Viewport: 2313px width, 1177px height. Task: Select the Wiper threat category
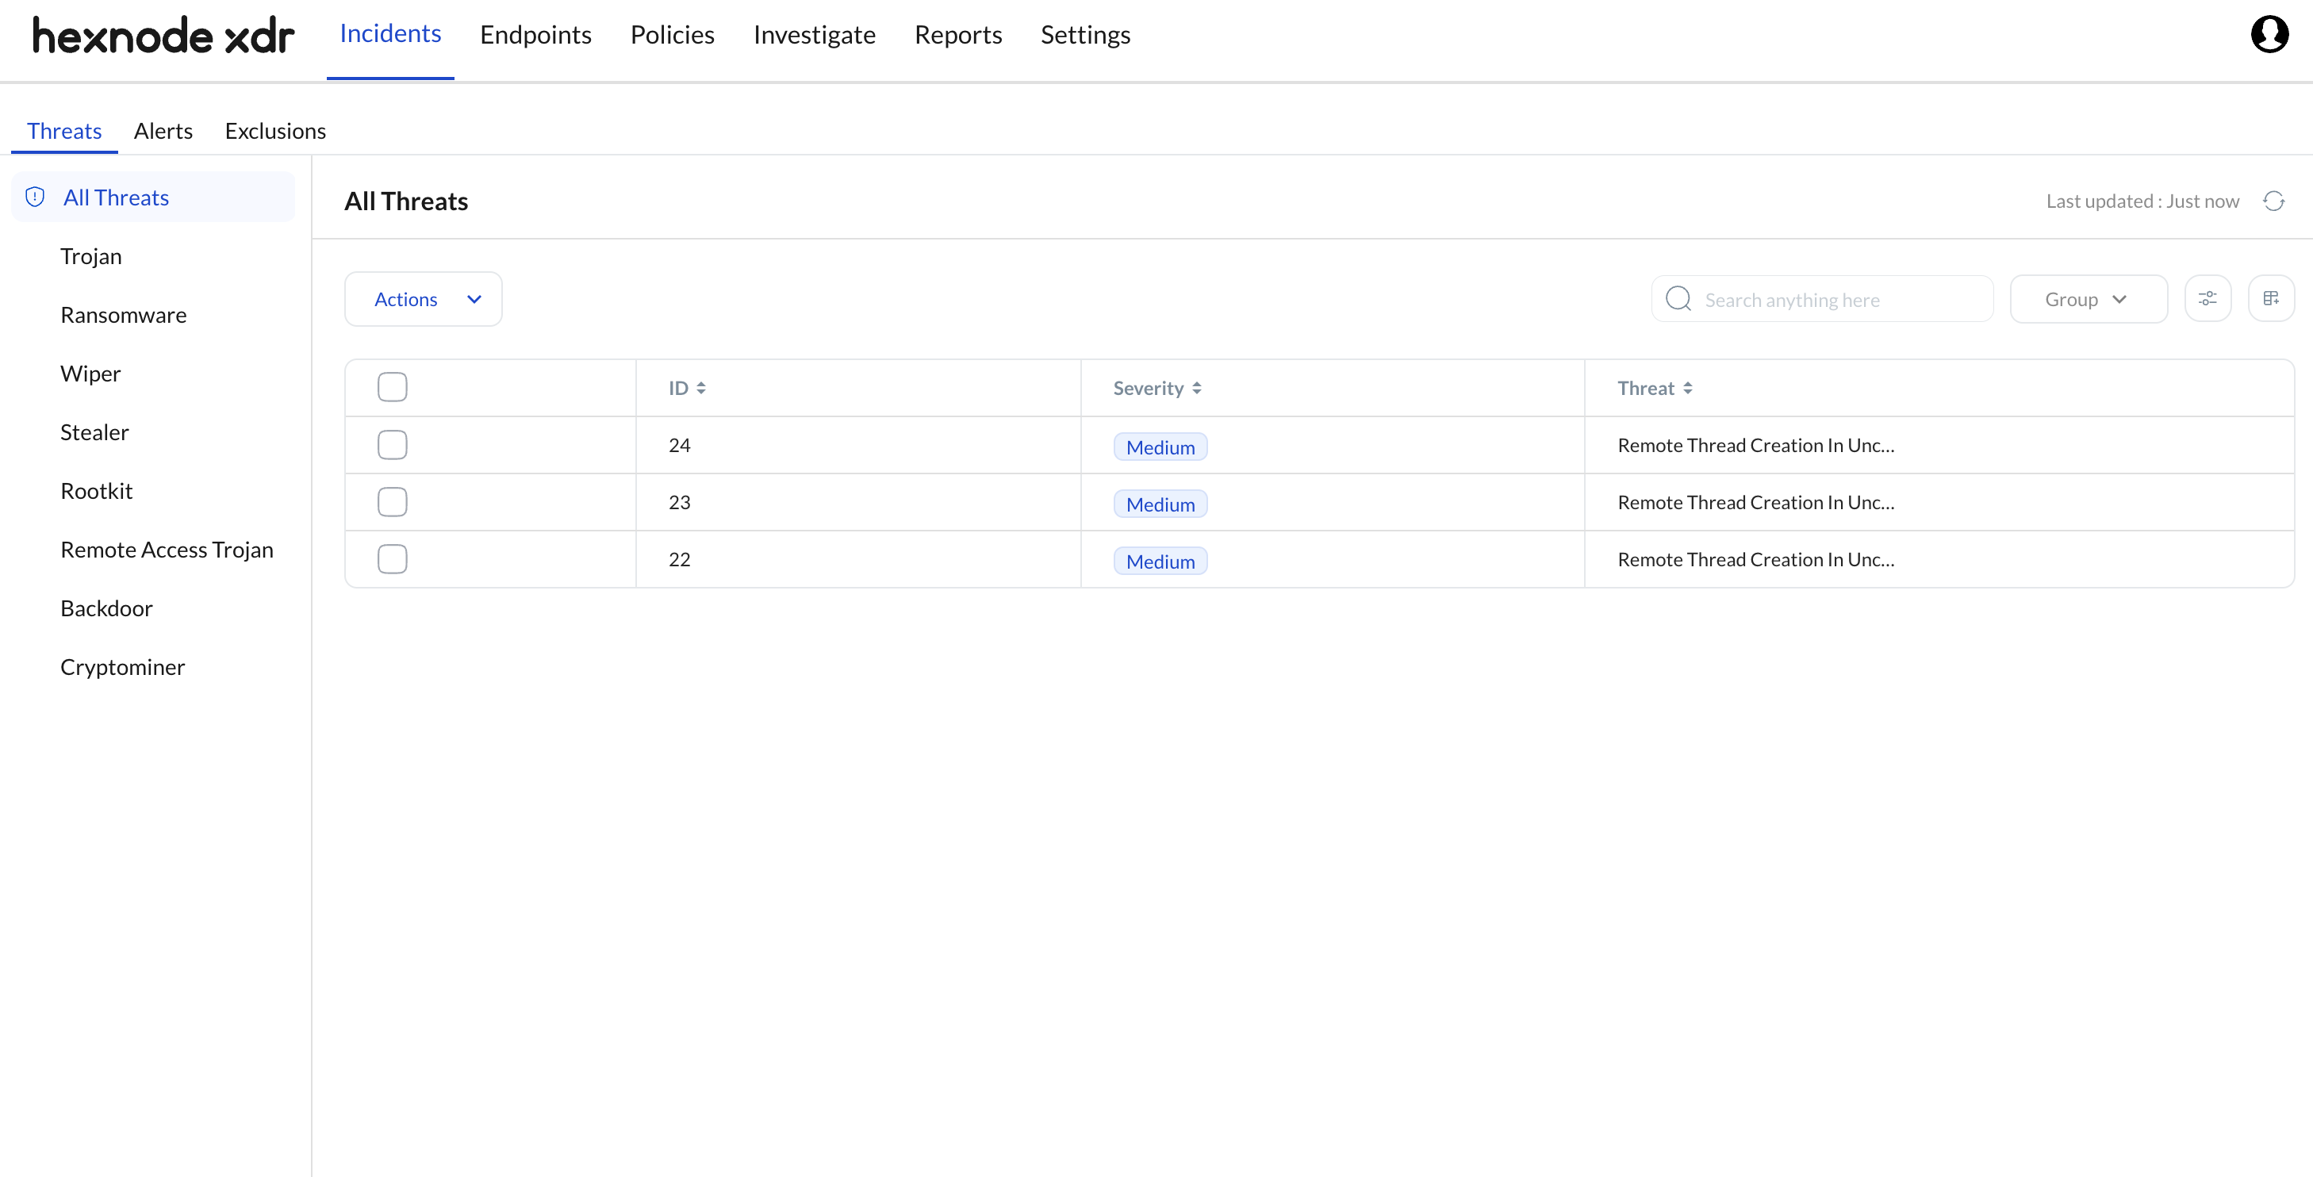tap(90, 374)
